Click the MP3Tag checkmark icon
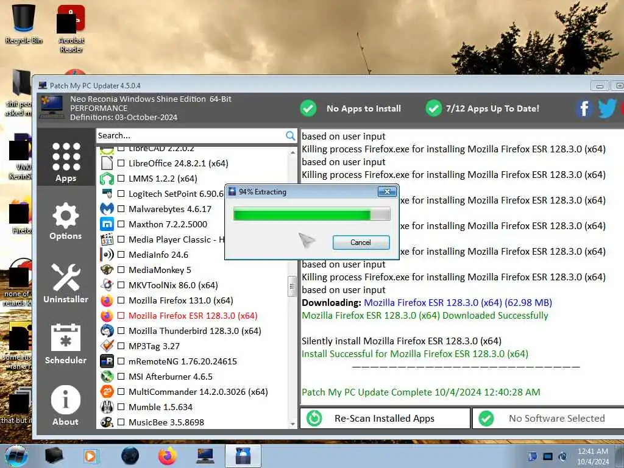Viewport: 624px width, 468px height. pos(107,346)
